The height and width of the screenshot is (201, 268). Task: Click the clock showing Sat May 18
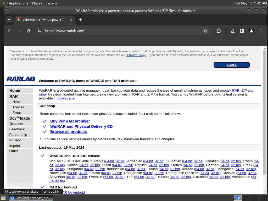pyautogui.click(x=251, y=3)
